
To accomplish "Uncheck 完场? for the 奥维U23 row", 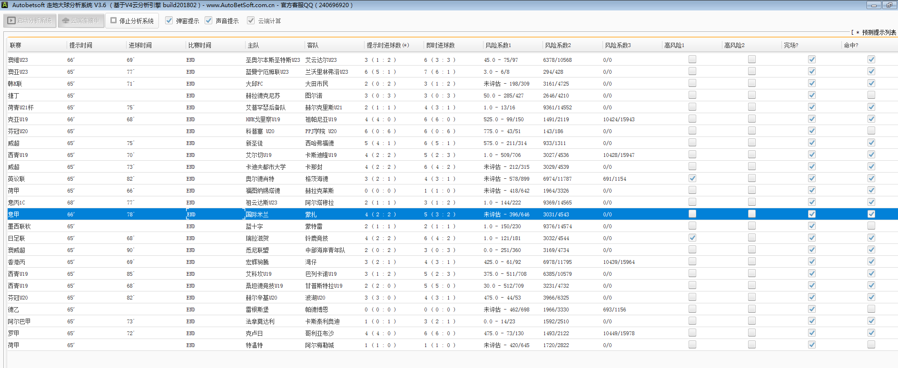I will pyautogui.click(x=812, y=59).
